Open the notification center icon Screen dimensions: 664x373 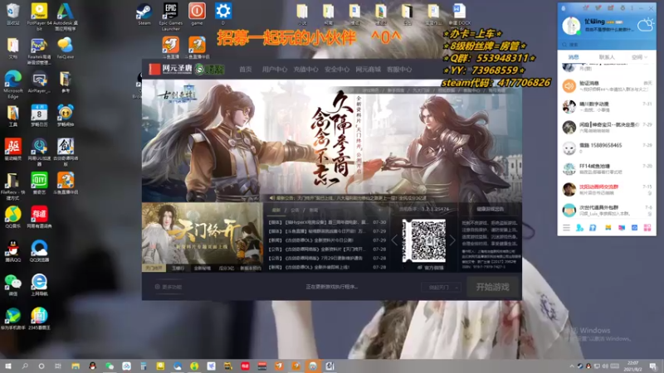pos(653,366)
